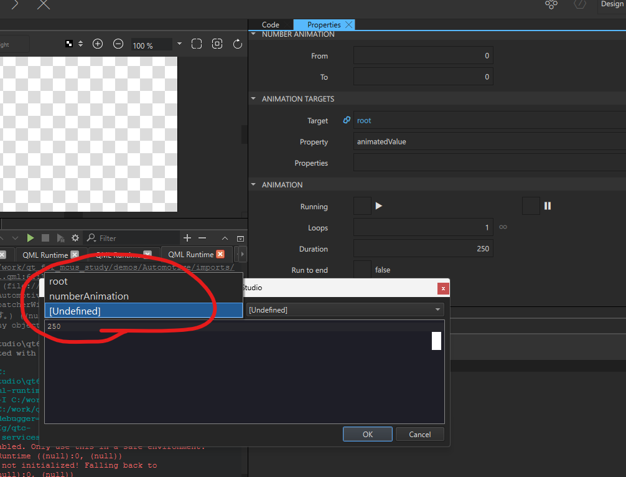626x477 pixels.
Task: Collapse the NUMBER ANIMATION section
Action: click(x=253, y=34)
